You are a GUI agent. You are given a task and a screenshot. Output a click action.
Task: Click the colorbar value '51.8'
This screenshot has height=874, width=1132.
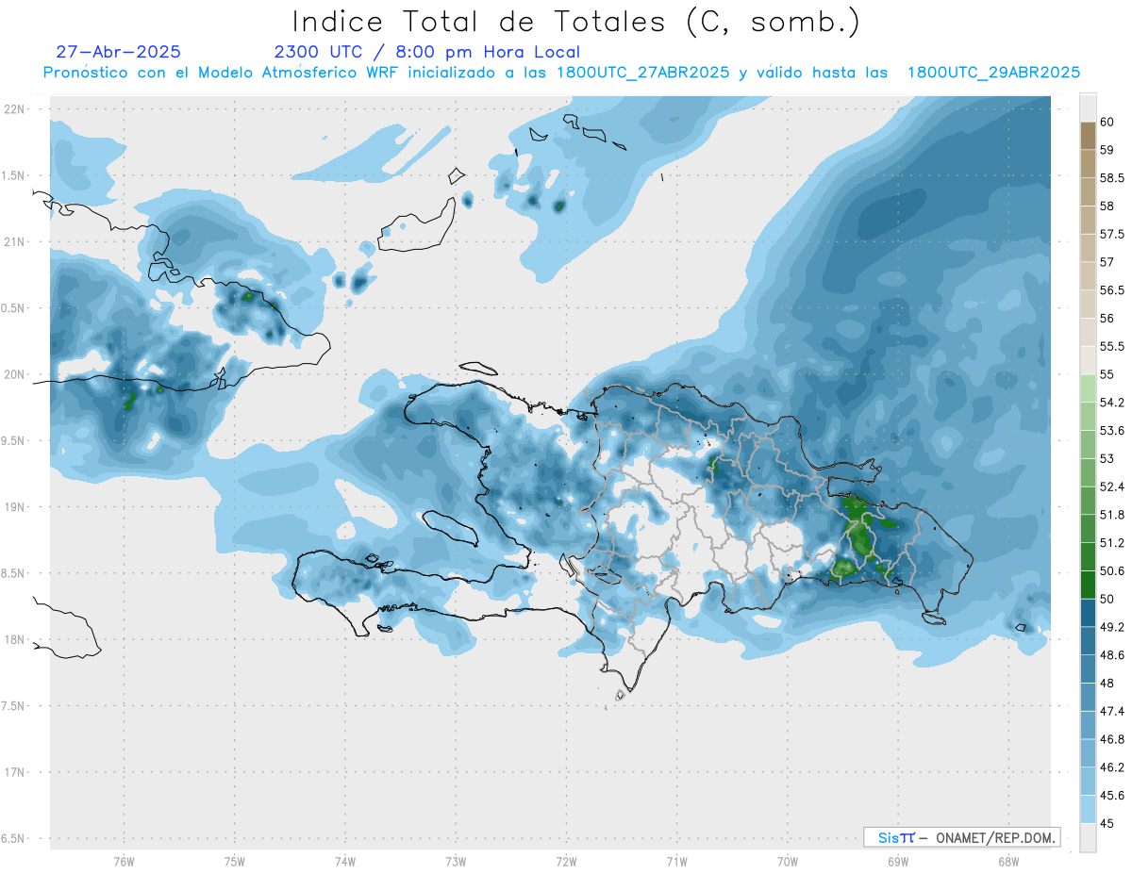click(x=1111, y=515)
